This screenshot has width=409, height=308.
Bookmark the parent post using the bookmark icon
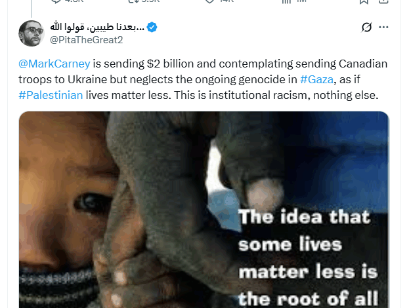[x=364, y=1]
